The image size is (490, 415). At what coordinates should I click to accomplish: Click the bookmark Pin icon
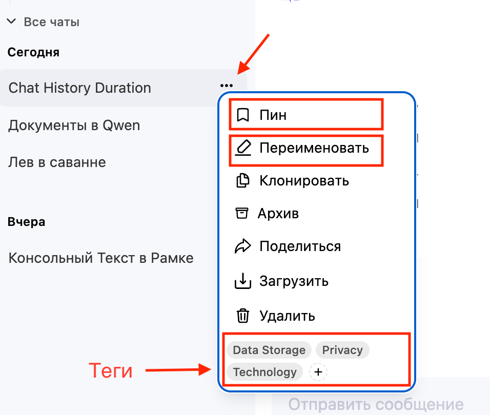click(242, 115)
